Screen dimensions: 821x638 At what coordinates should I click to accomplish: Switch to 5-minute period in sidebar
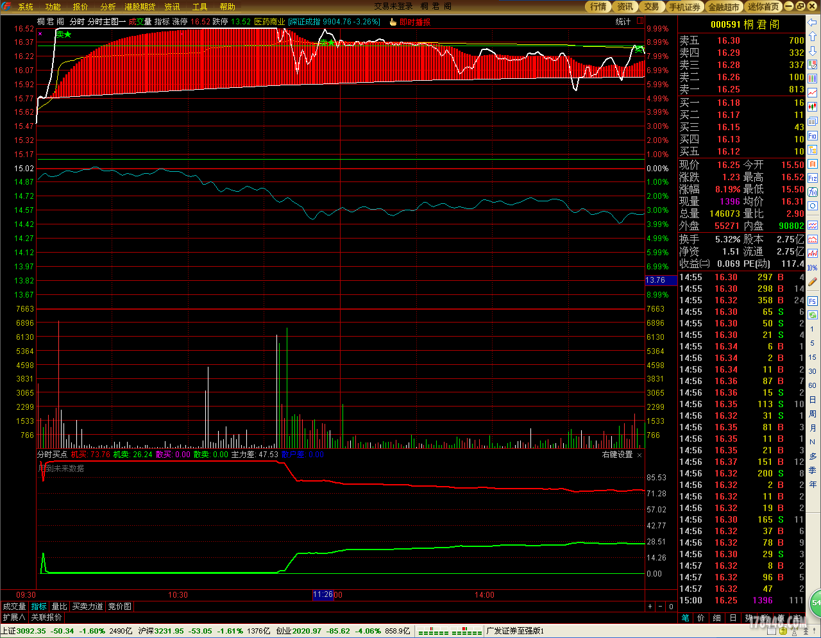[812, 343]
